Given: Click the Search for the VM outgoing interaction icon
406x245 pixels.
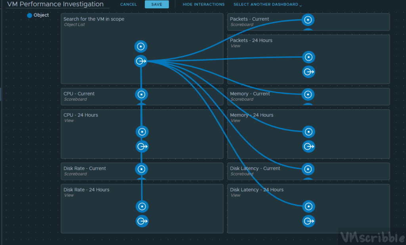Looking at the screenshot, I should [141, 61].
